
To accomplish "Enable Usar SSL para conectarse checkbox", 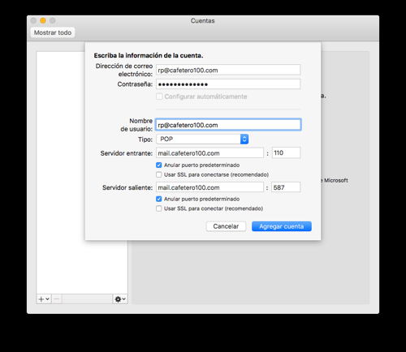I will coord(159,174).
